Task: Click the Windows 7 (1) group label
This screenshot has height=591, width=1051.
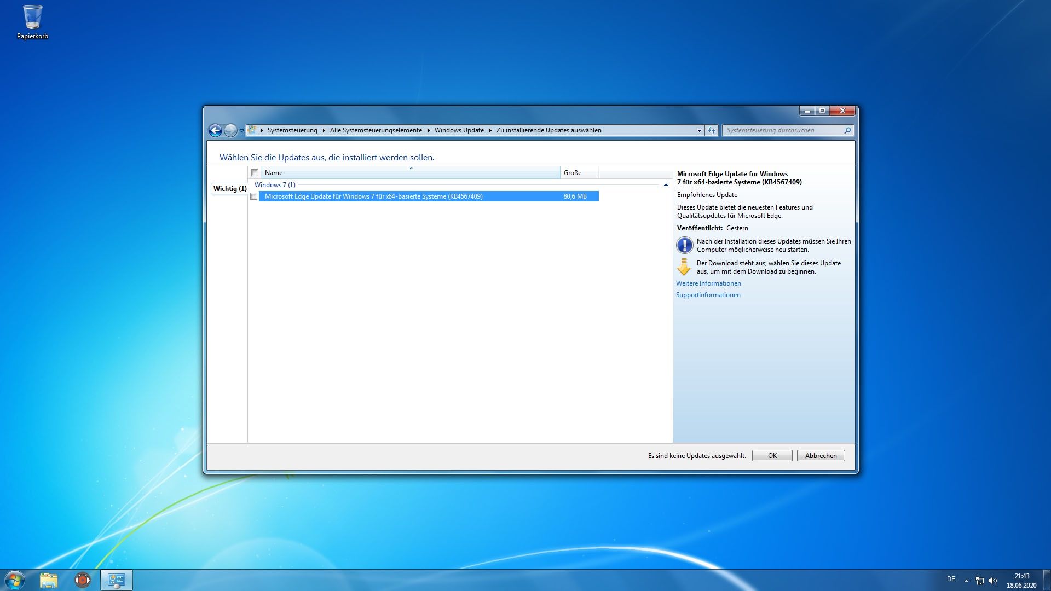Action: 275,185
